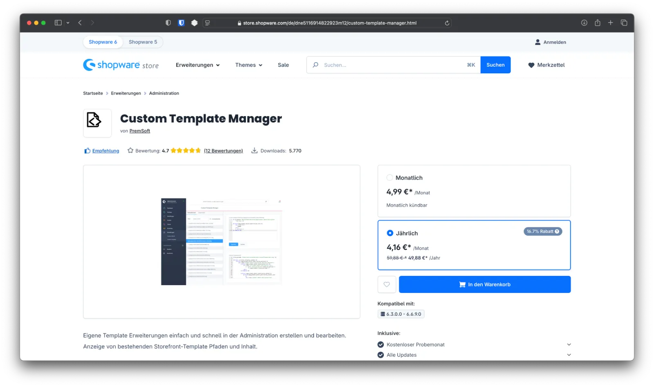Open the Merkzettel wishlist
Screen dimensions: 654x387
[x=546, y=65]
